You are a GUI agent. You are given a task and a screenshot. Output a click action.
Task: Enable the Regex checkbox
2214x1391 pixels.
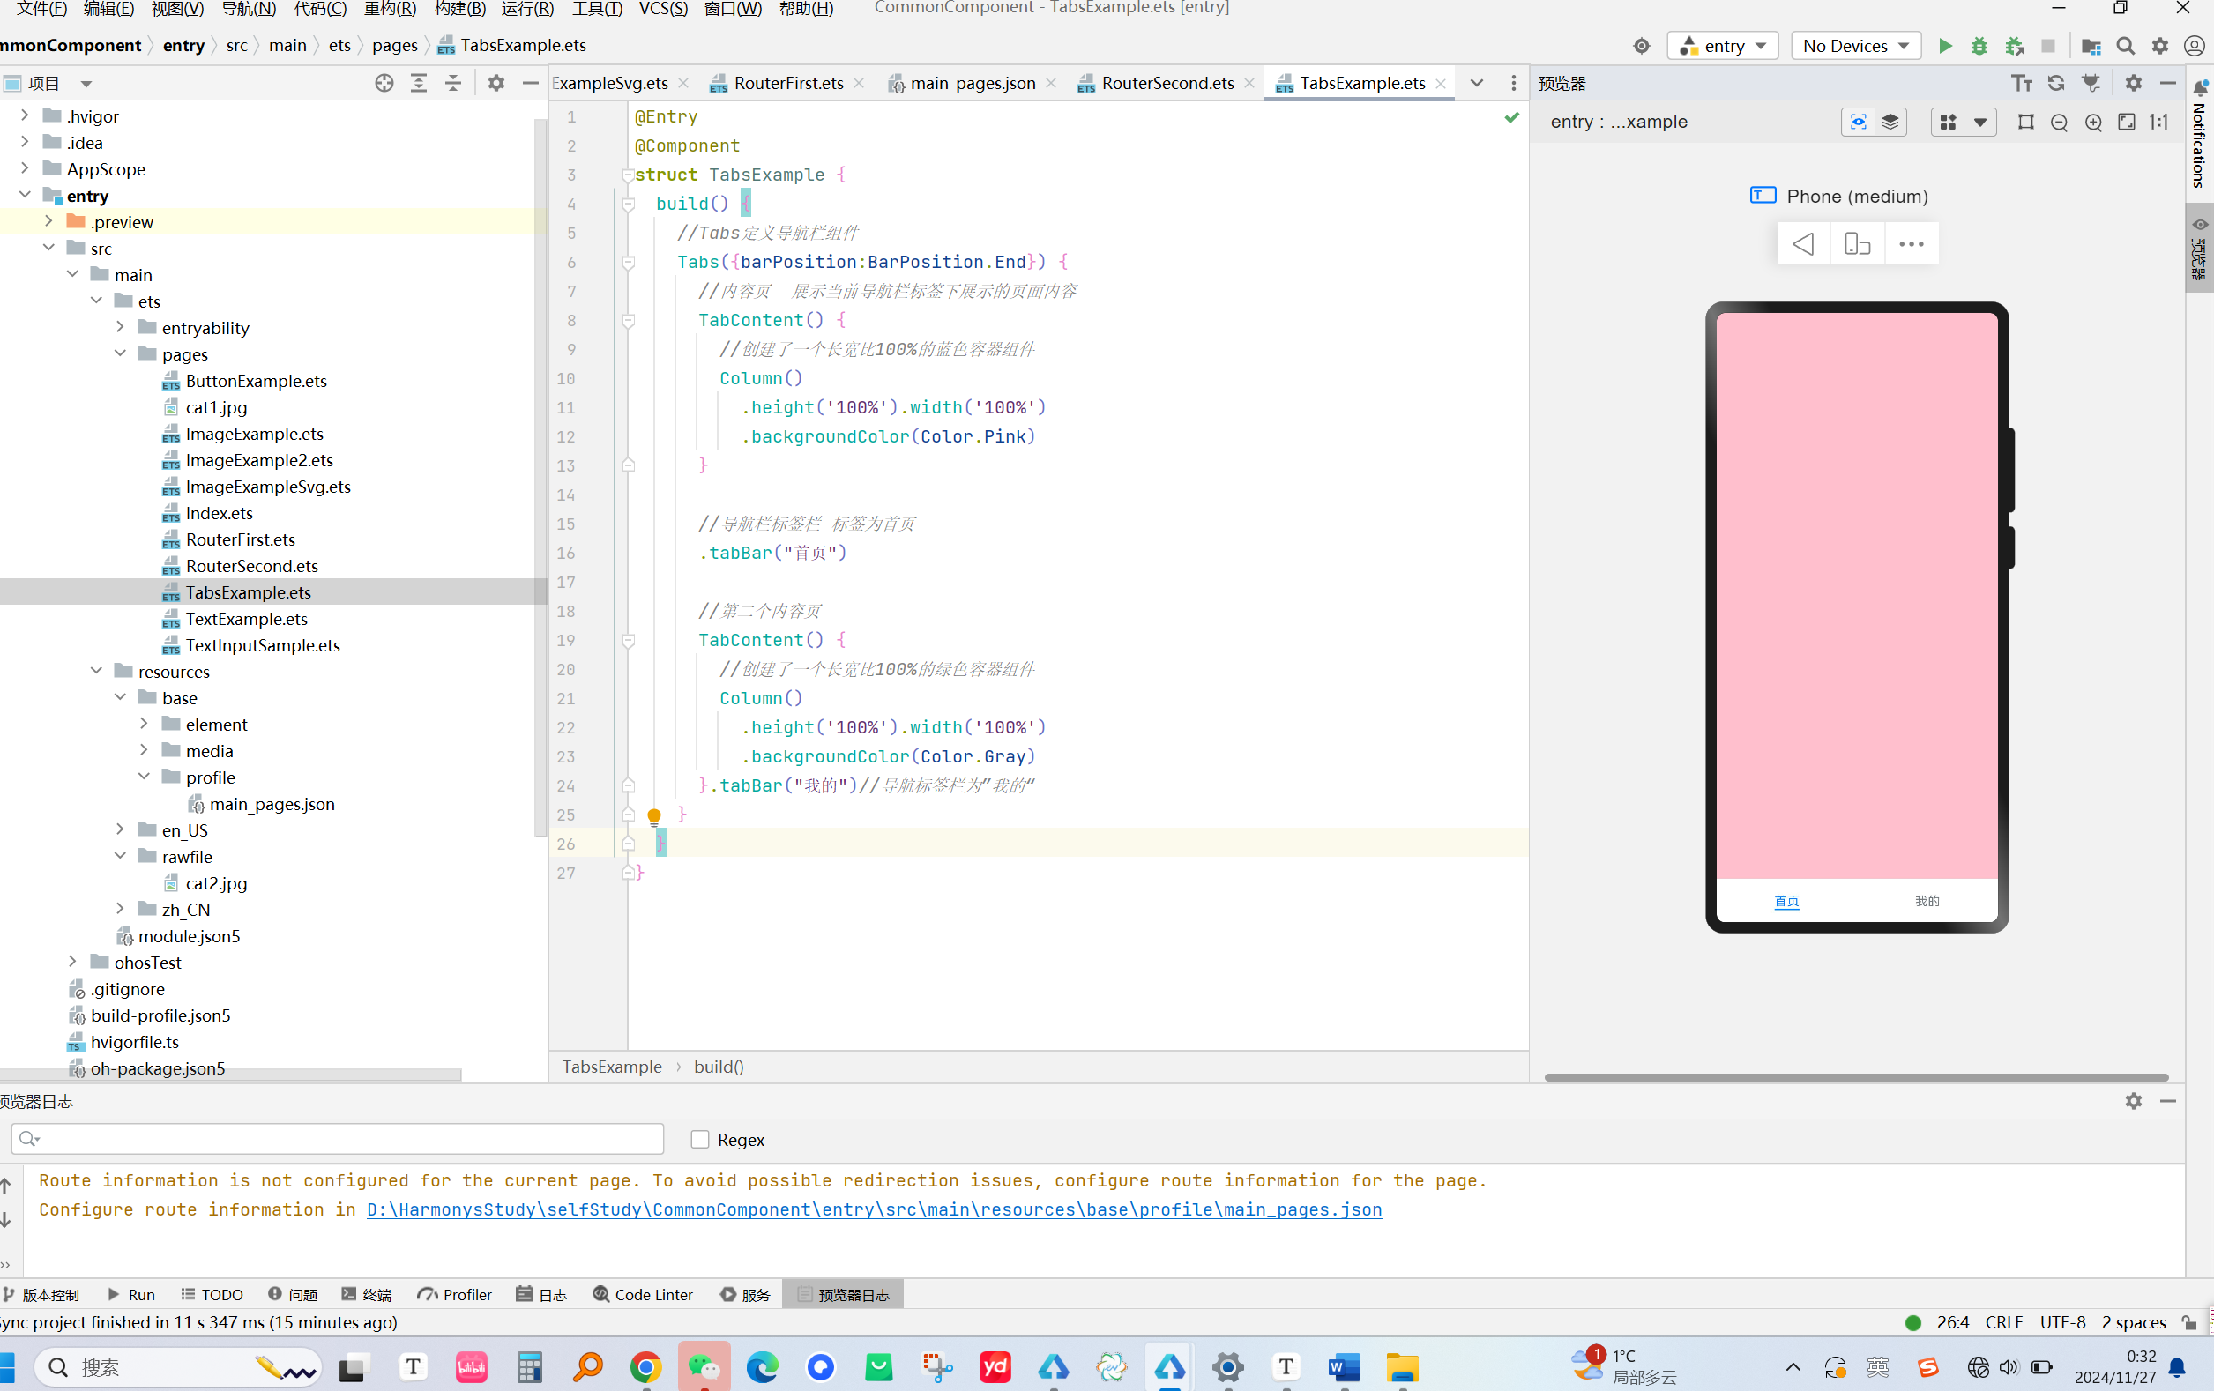(x=700, y=1139)
